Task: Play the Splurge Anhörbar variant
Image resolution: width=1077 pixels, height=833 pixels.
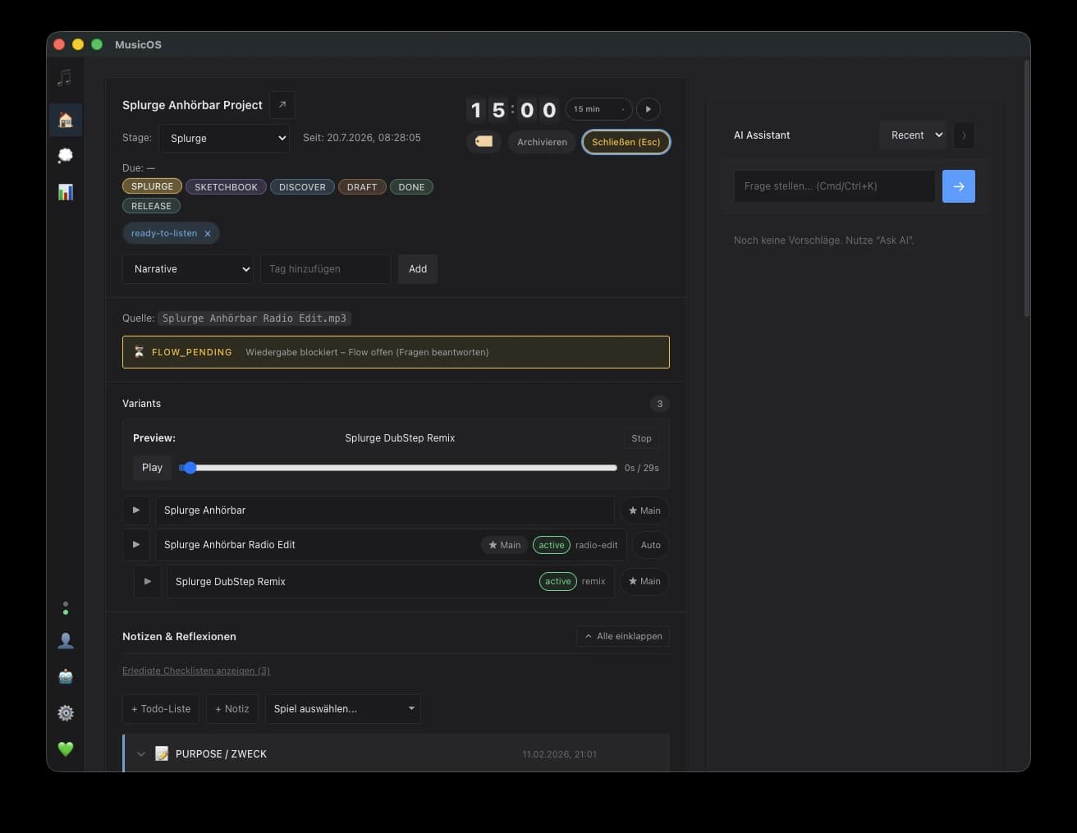Action: click(x=136, y=510)
